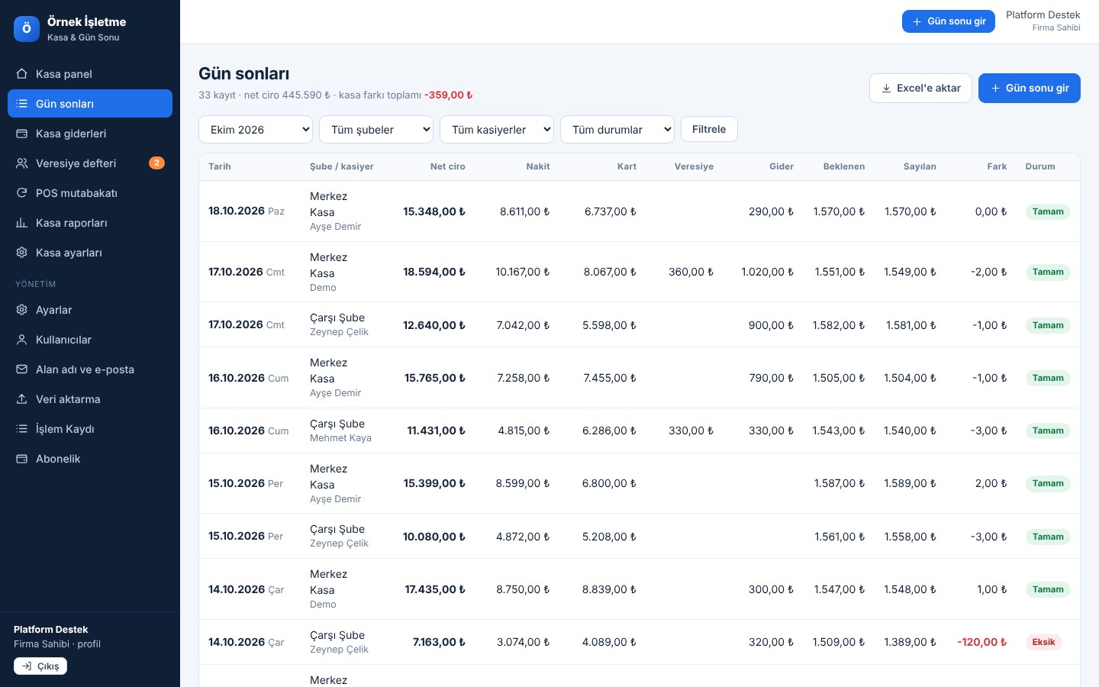Viewport: 1099px width, 687px height.
Task: Open the Ekim 2026 month dropdown
Action: pyautogui.click(x=256, y=130)
